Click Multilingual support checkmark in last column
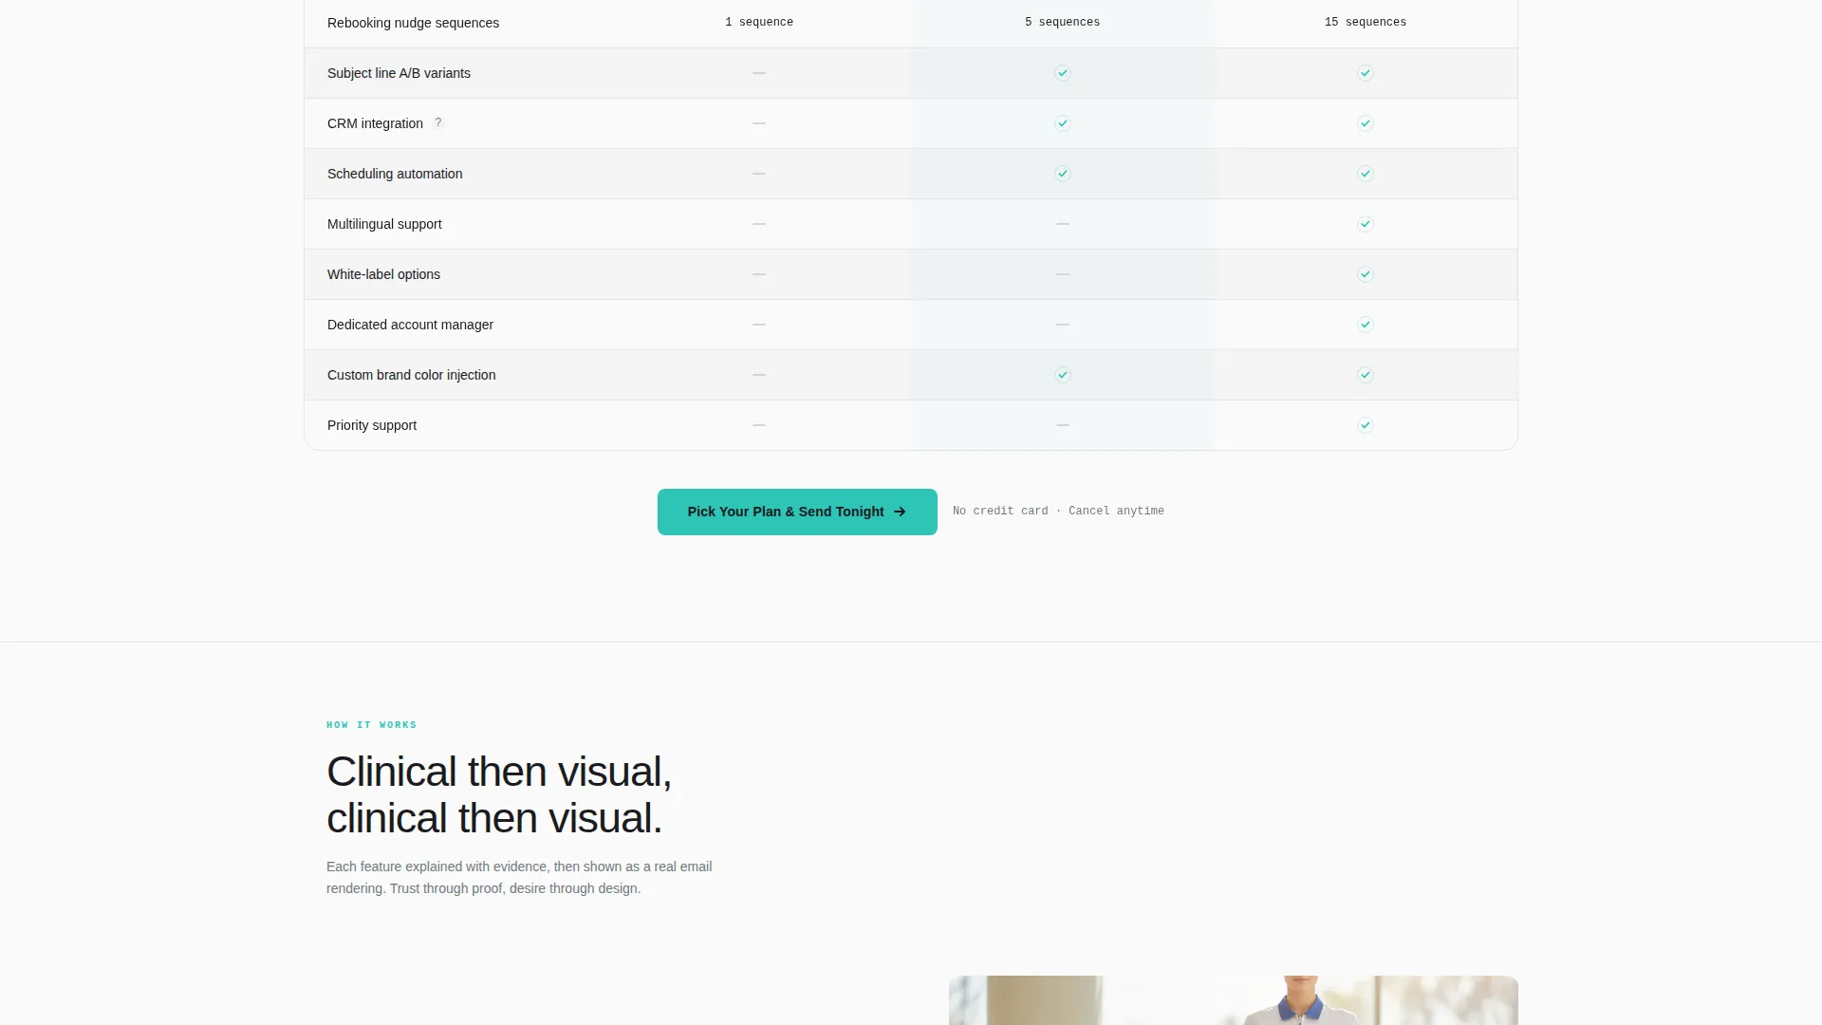Viewport: 1822px width, 1025px height. click(1366, 224)
